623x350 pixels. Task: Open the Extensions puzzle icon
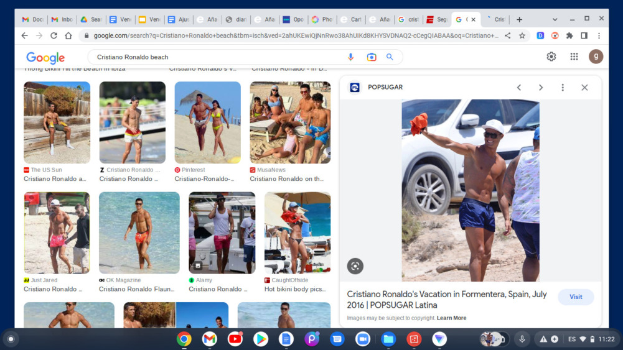569,35
